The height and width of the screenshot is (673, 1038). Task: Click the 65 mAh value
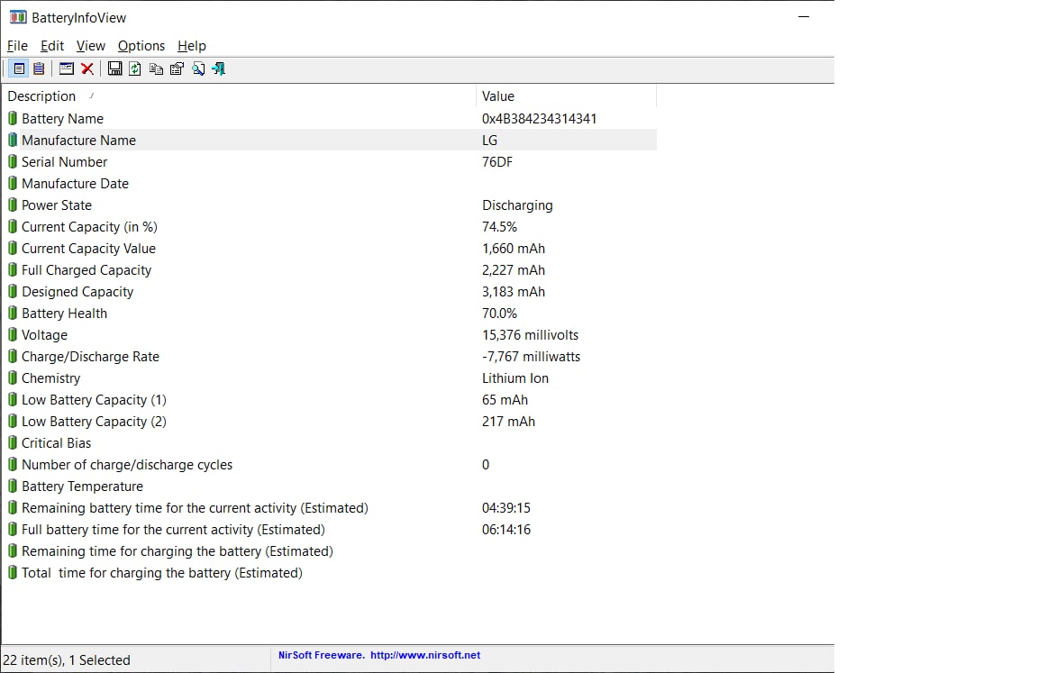[x=505, y=400]
